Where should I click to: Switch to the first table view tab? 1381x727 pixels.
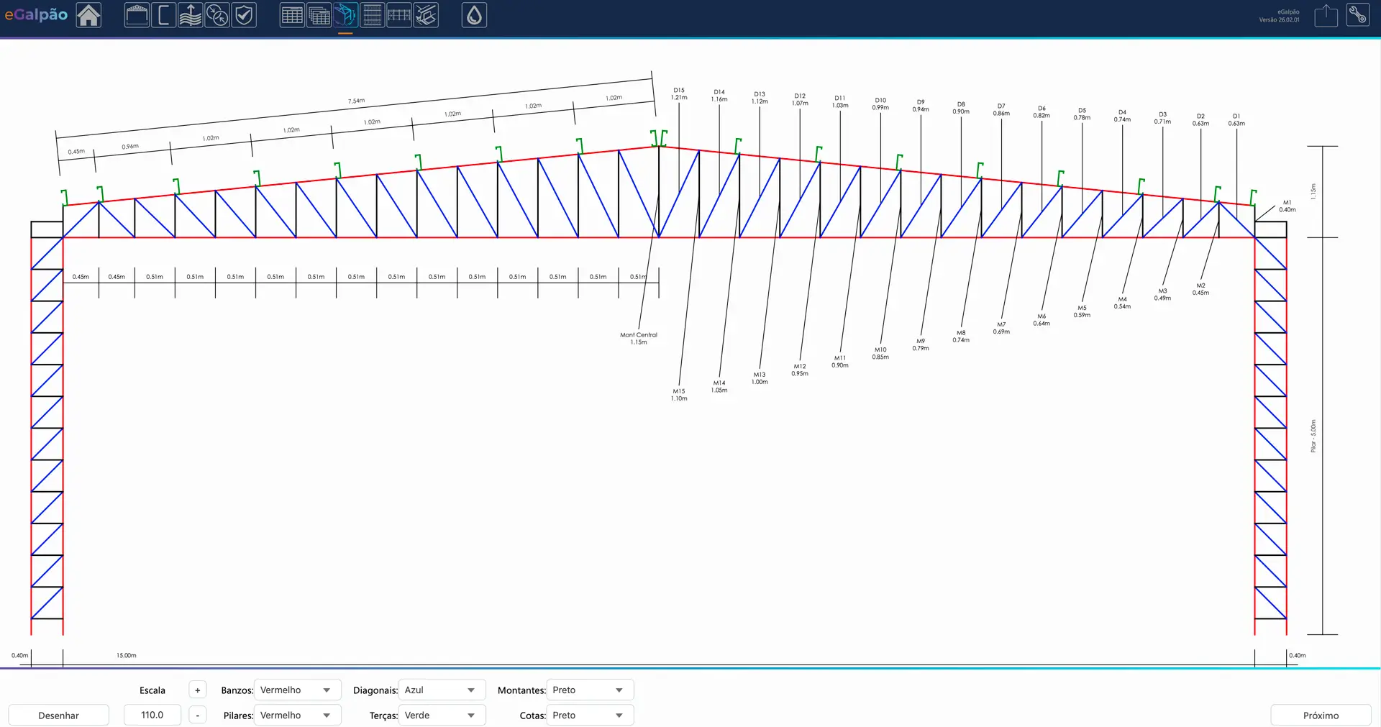click(291, 15)
